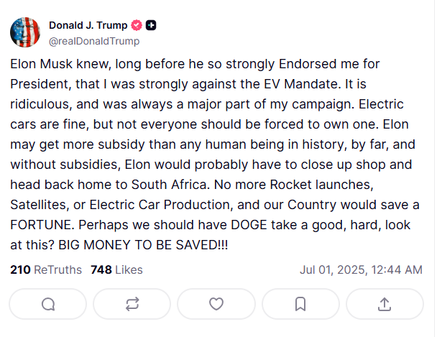Viewport: 437px width, 337px height.
Task: Click the reply speech bubble icon
Action: (x=48, y=304)
